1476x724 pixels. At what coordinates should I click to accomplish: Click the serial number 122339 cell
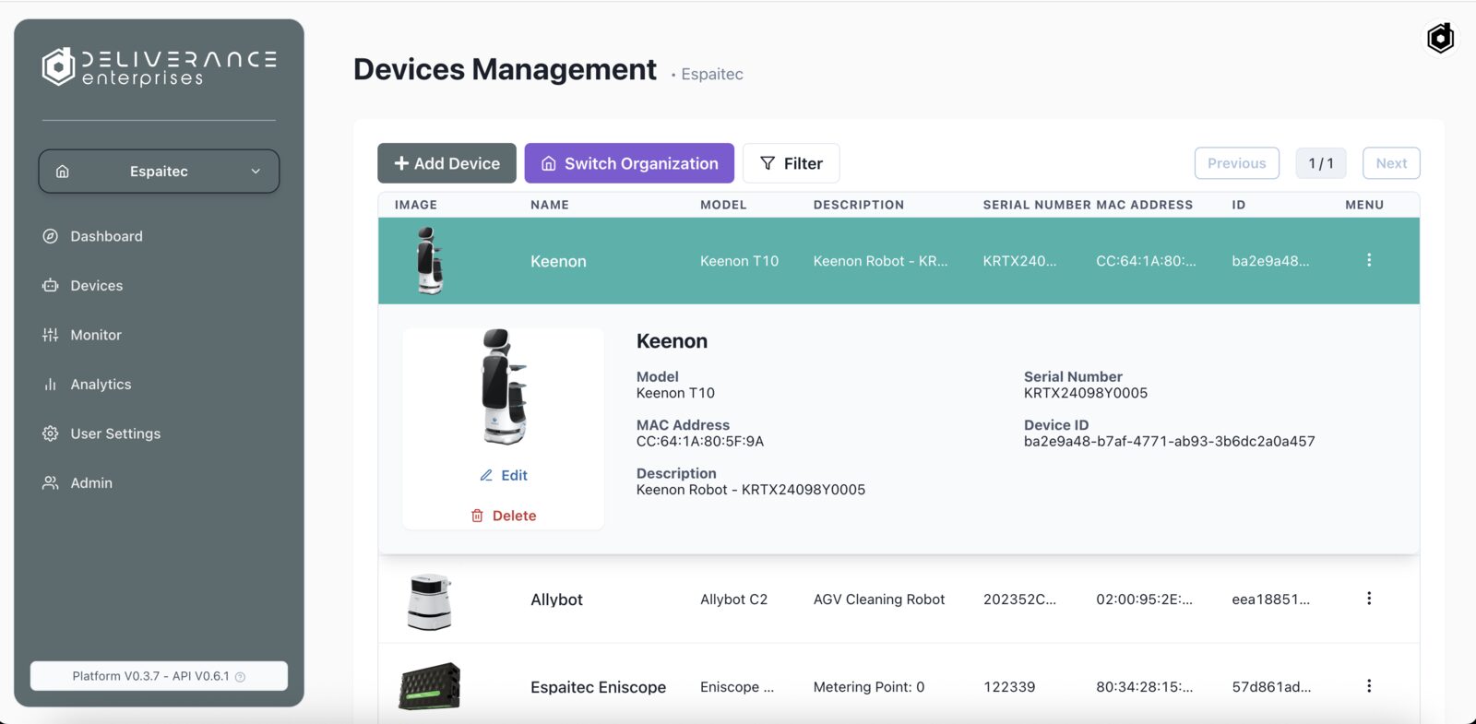pos(1009,687)
